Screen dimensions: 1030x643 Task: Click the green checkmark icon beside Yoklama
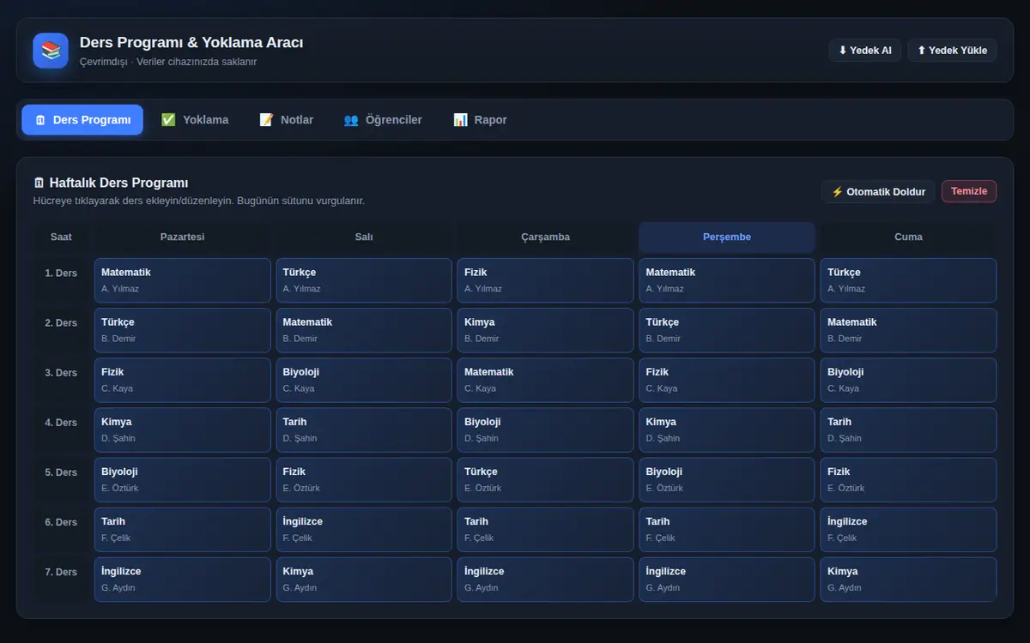[168, 120]
